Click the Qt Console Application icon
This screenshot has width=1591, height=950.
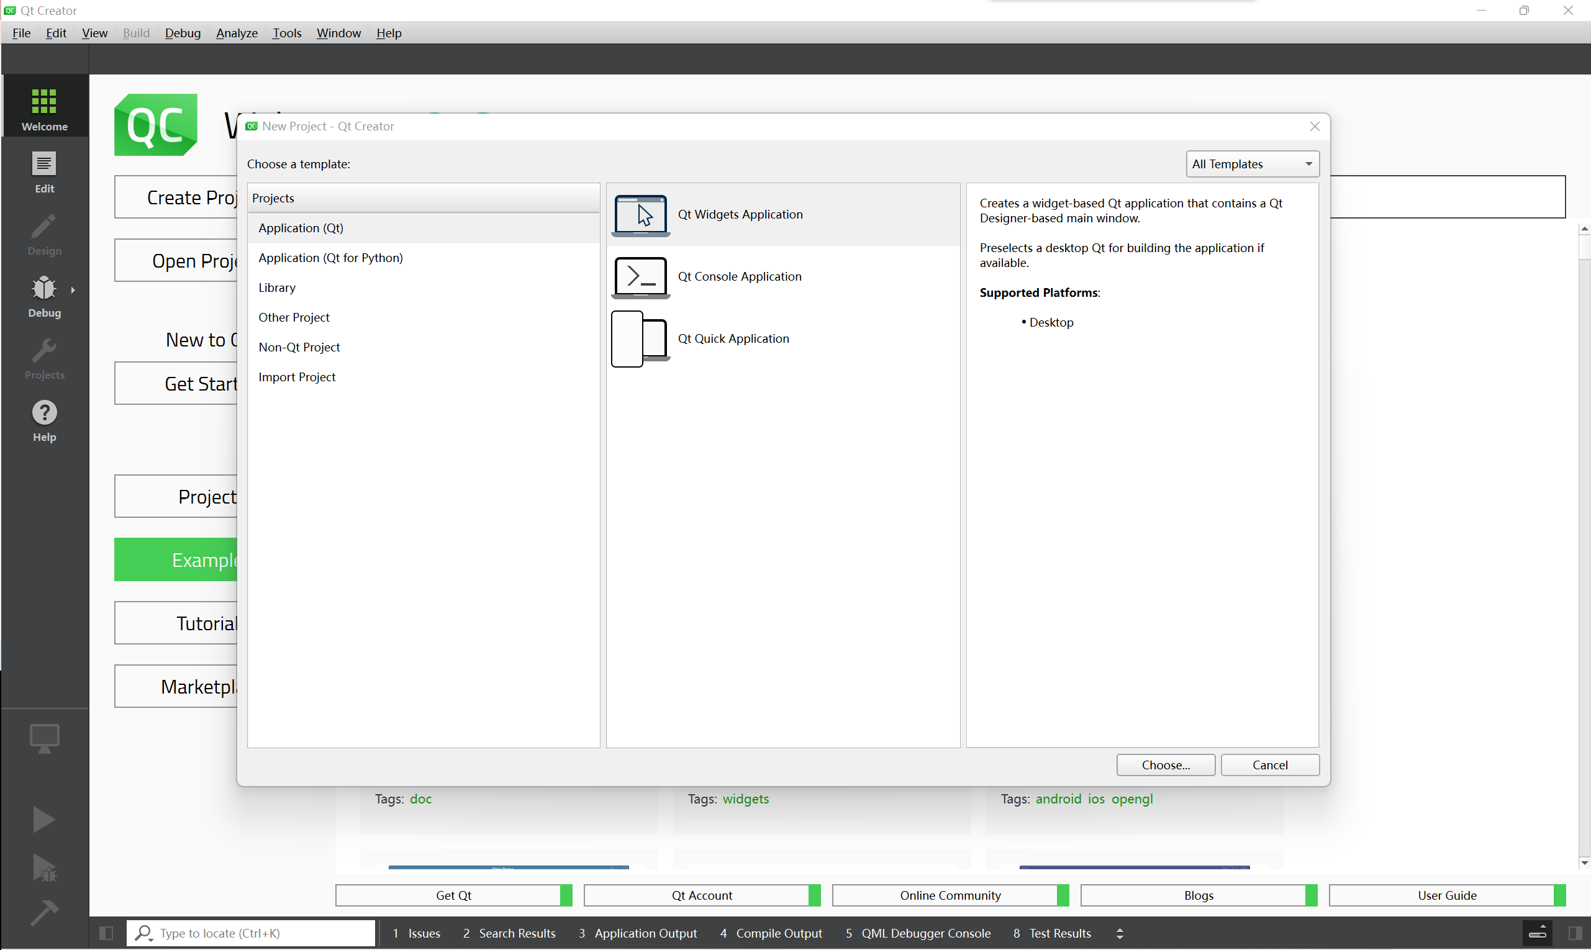(x=640, y=276)
